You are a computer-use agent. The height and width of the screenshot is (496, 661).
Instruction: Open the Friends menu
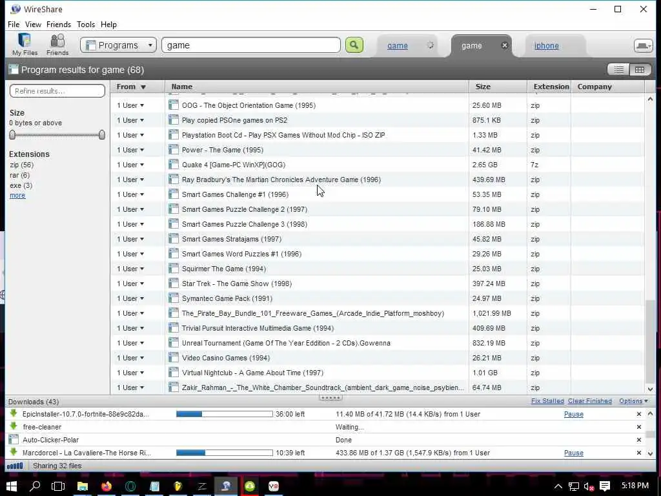point(59,25)
